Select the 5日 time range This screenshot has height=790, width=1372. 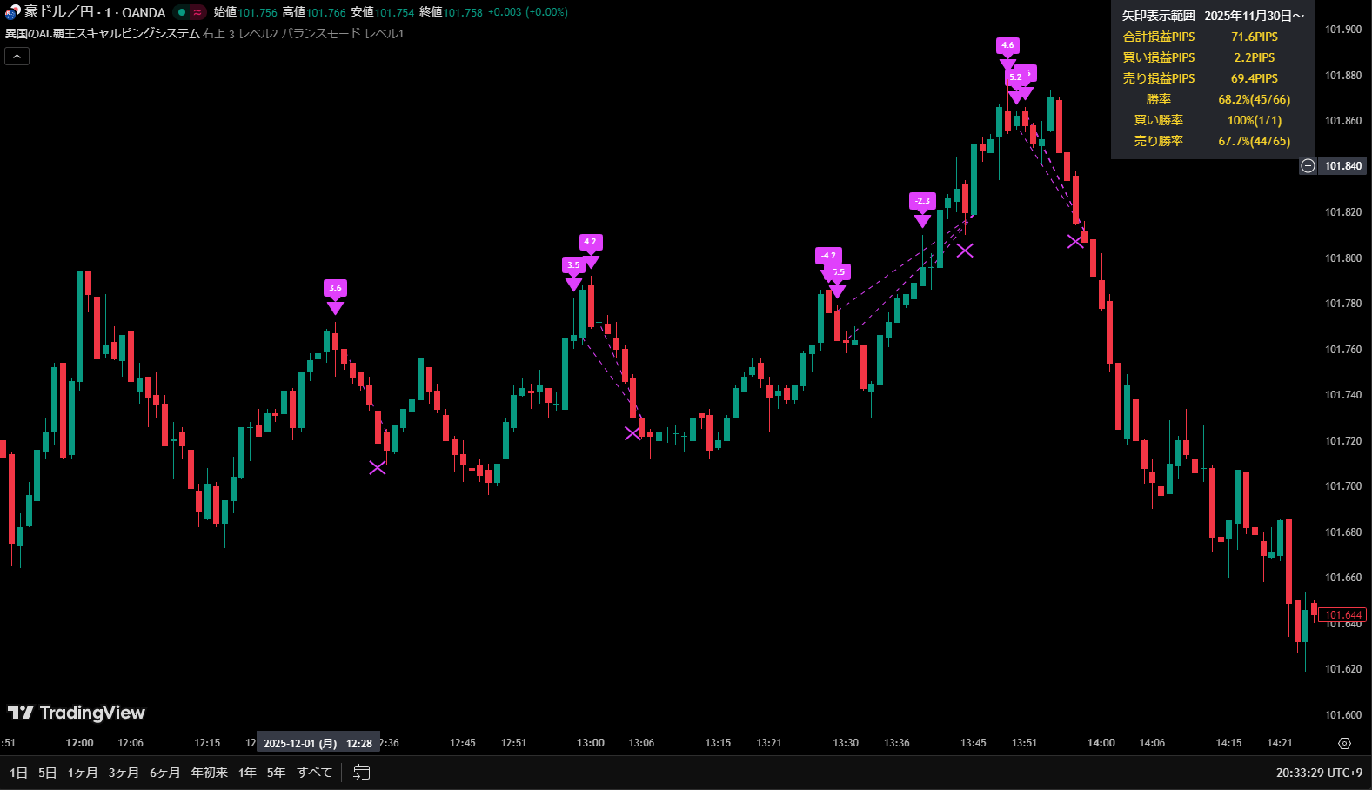point(48,773)
